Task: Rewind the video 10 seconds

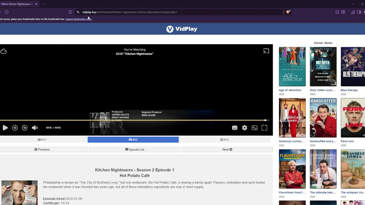Action: coord(15,128)
